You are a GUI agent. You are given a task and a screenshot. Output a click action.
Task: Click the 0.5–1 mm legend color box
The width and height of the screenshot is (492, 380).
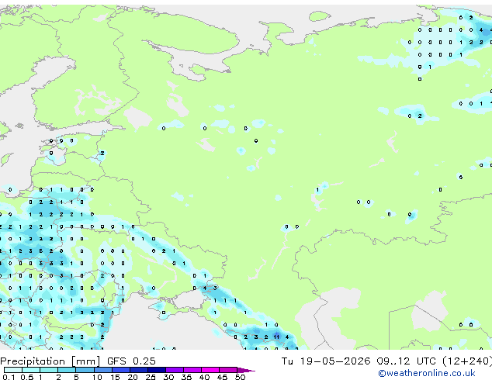[x=31, y=370]
